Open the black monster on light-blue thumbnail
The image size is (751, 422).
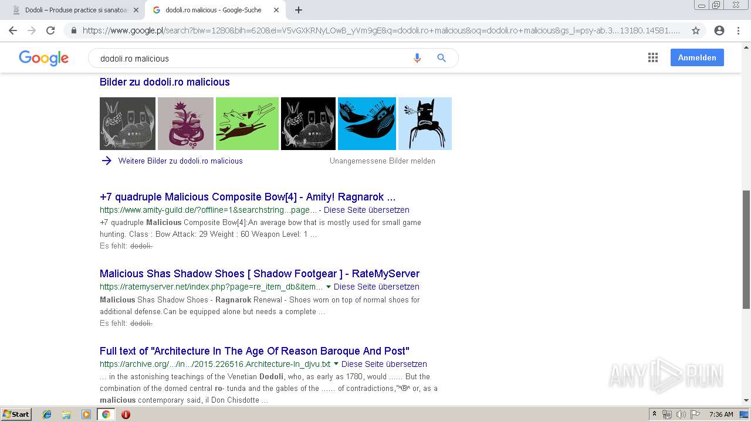[425, 124]
